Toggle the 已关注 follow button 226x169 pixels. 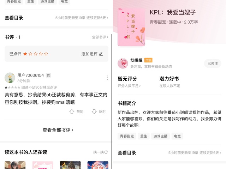213,64
